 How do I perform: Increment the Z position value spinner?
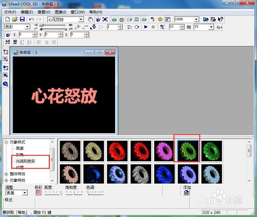point(86,33)
